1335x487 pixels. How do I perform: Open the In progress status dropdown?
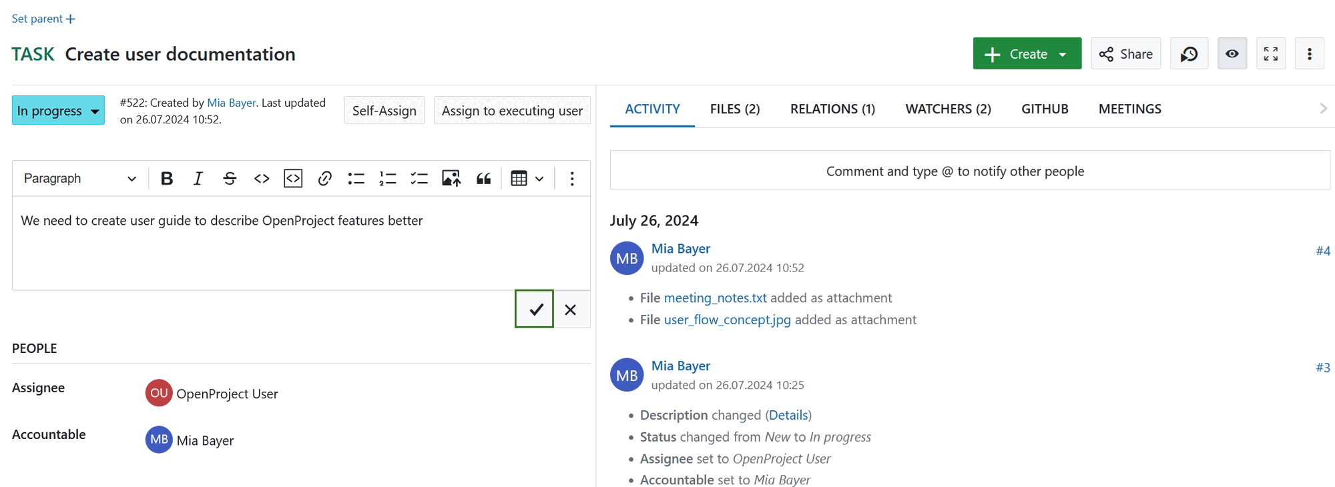pyautogui.click(x=58, y=111)
